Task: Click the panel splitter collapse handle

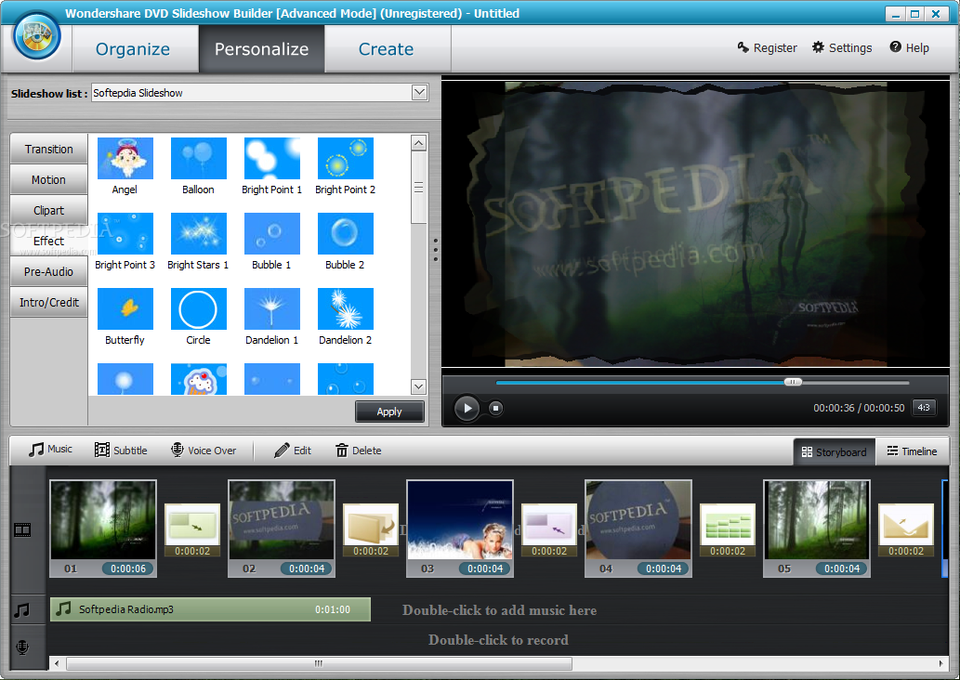Action: click(x=435, y=250)
